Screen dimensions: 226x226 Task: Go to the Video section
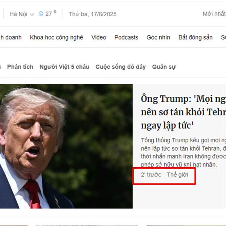99,37
